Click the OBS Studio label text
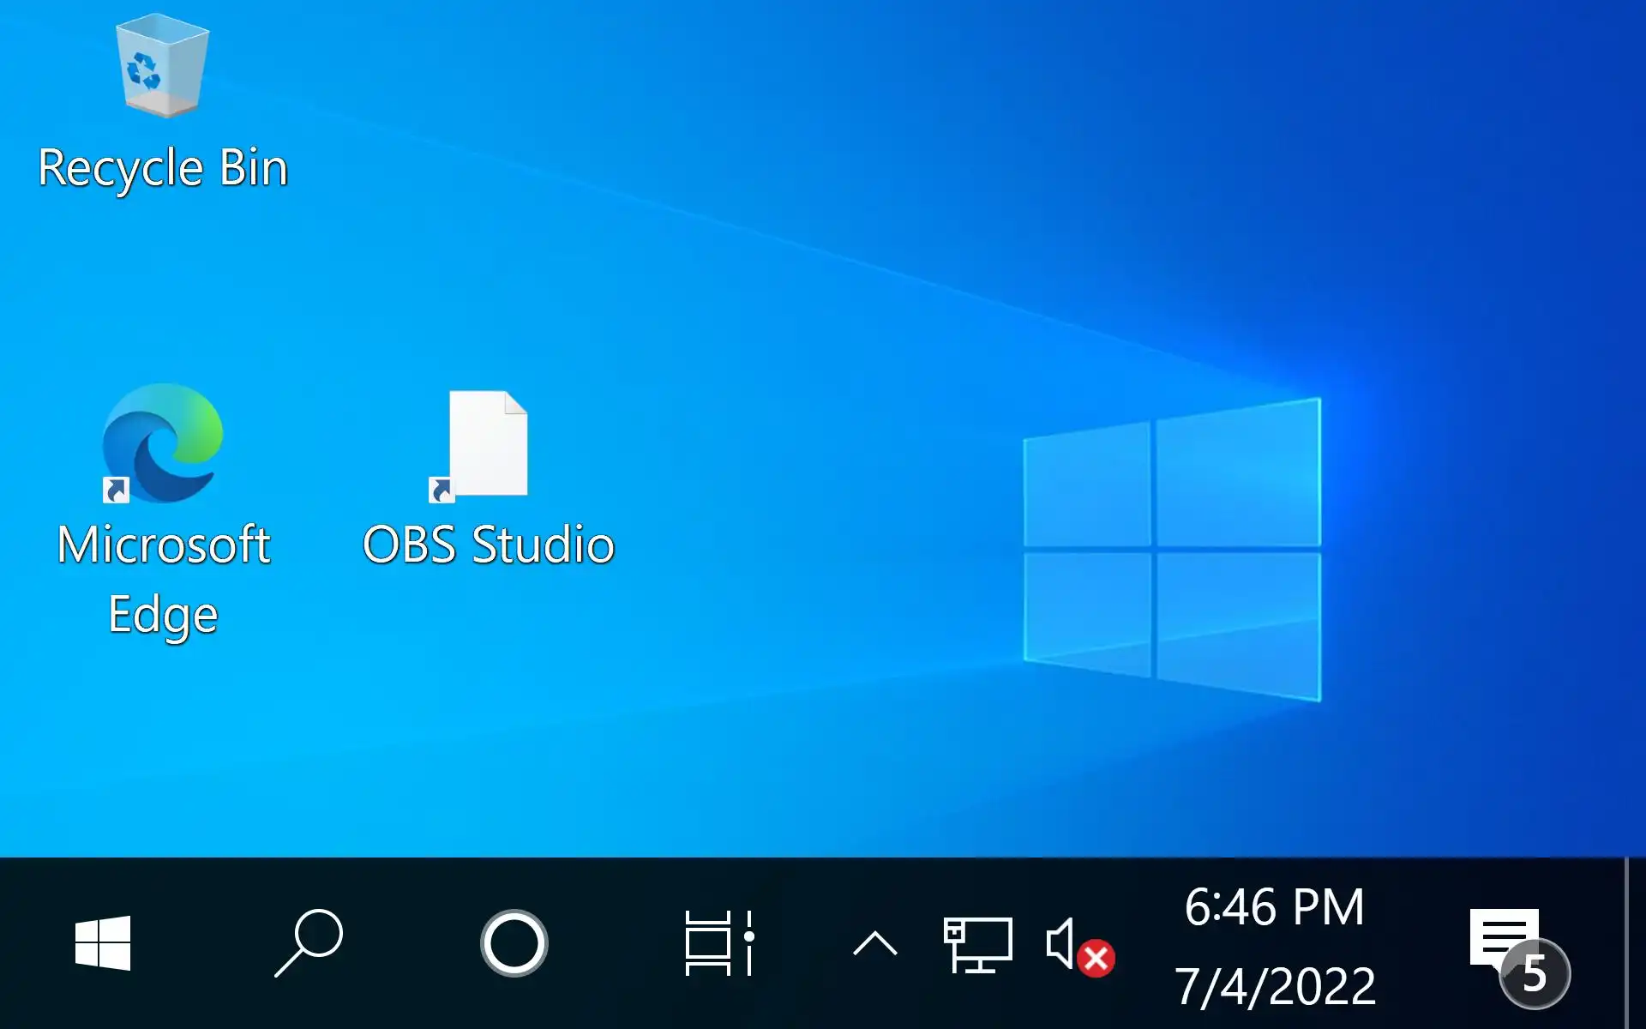Screen dimensions: 1646x1029 coord(488,545)
